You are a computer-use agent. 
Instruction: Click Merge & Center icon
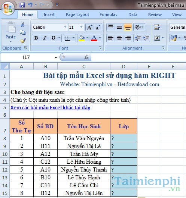pyautogui.click(x=157, y=38)
